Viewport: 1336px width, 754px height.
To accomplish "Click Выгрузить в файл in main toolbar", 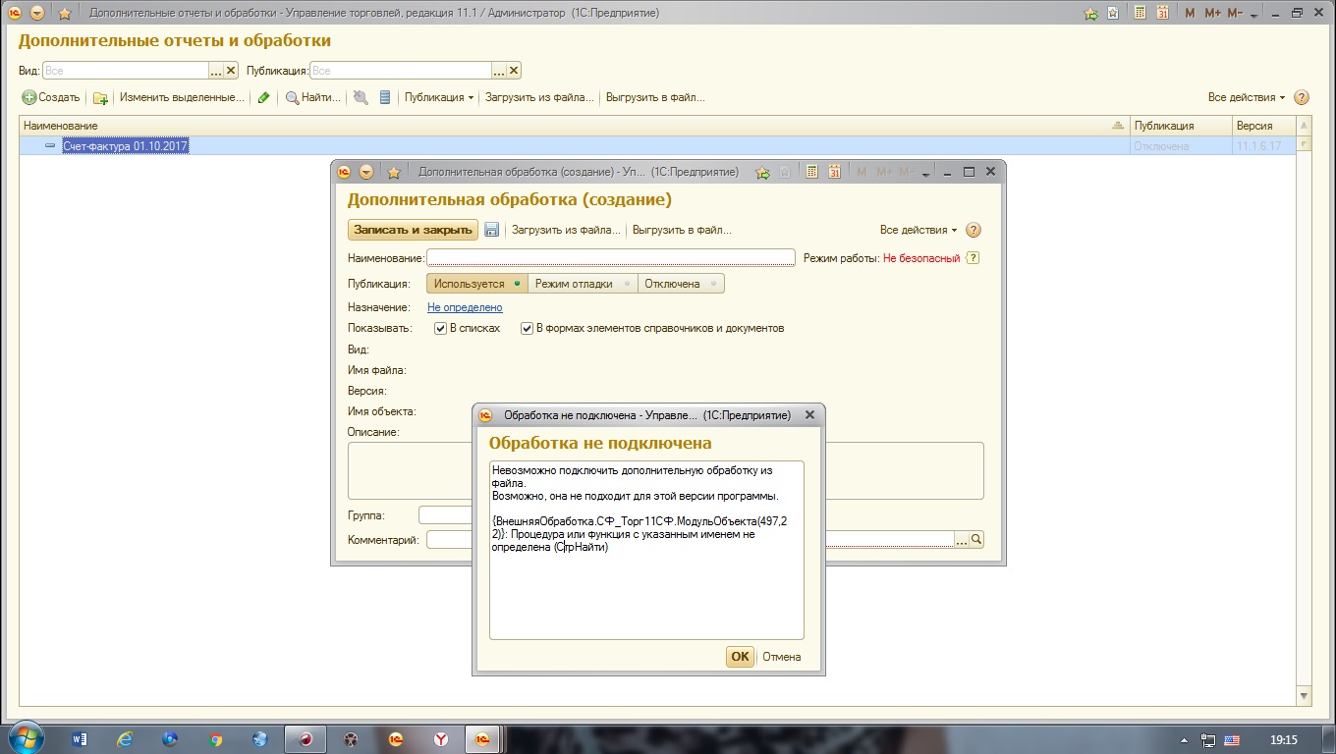I will coord(655,97).
